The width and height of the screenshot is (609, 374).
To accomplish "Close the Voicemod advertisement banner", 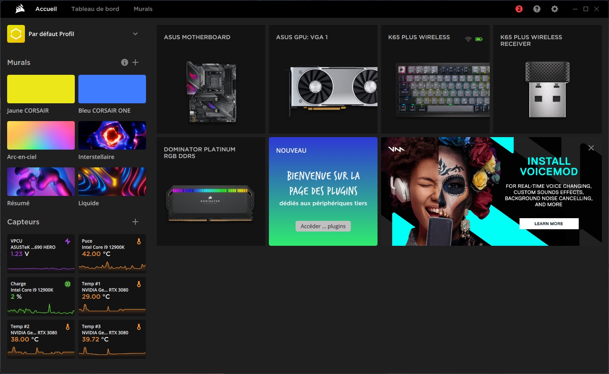I will [591, 148].
